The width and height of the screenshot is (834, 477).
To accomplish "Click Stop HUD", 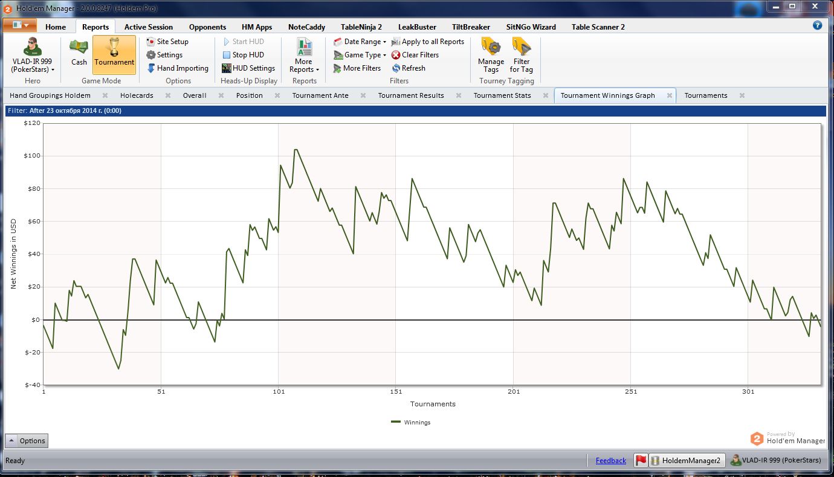I will click(243, 55).
